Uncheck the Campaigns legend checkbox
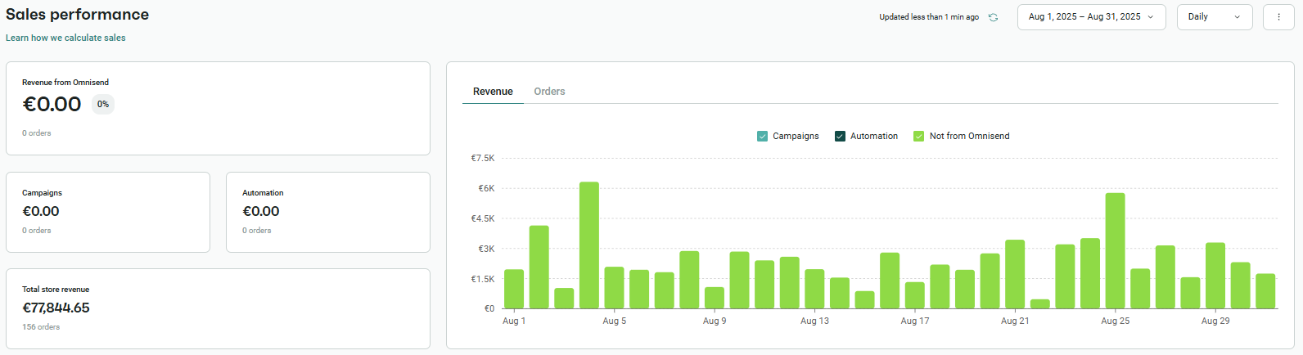The image size is (1303, 355). click(763, 137)
